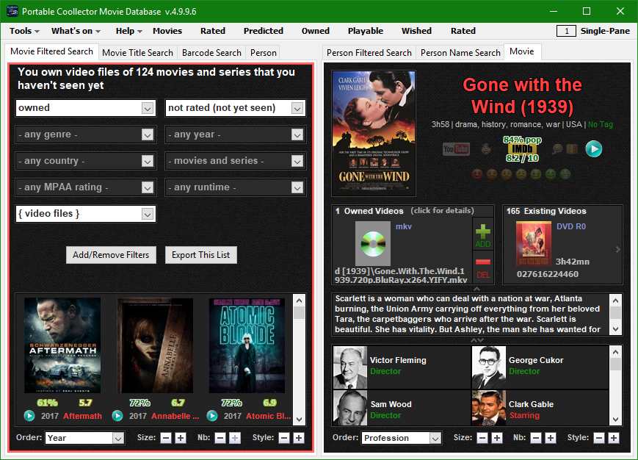Play Annabelle with its round play icon
This screenshot has width=638, height=460.
117,416
